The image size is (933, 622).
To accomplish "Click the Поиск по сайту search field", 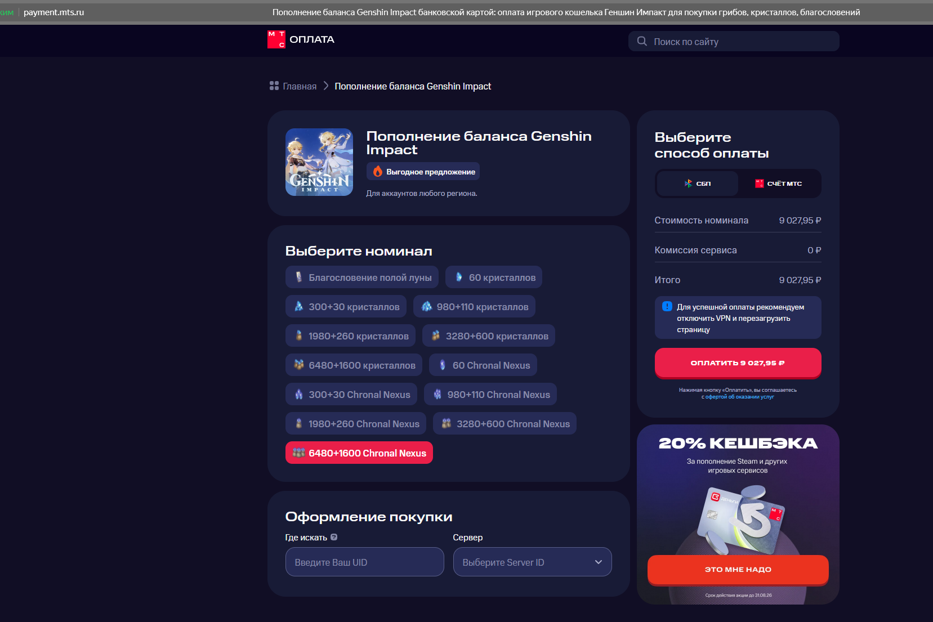I will pyautogui.click(x=734, y=41).
